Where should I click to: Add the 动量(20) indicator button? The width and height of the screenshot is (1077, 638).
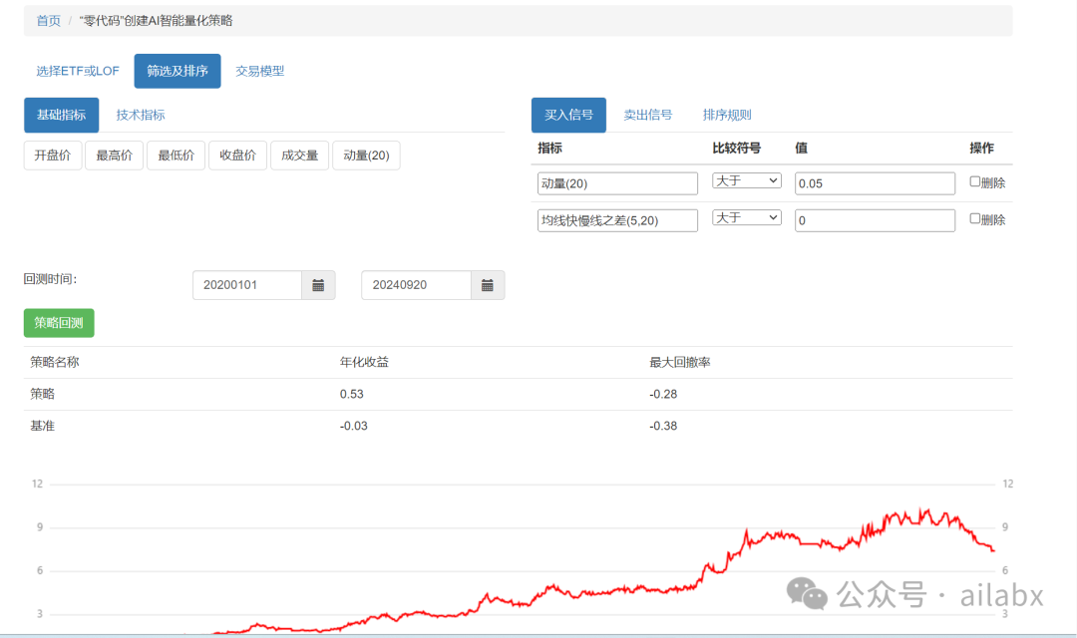coord(366,156)
